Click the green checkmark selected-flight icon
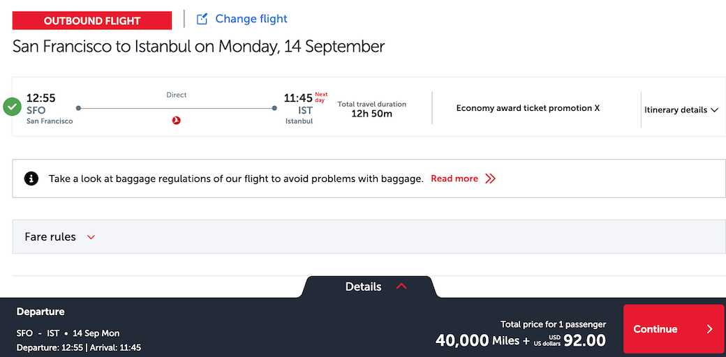 pyautogui.click(x=12, y=107)
